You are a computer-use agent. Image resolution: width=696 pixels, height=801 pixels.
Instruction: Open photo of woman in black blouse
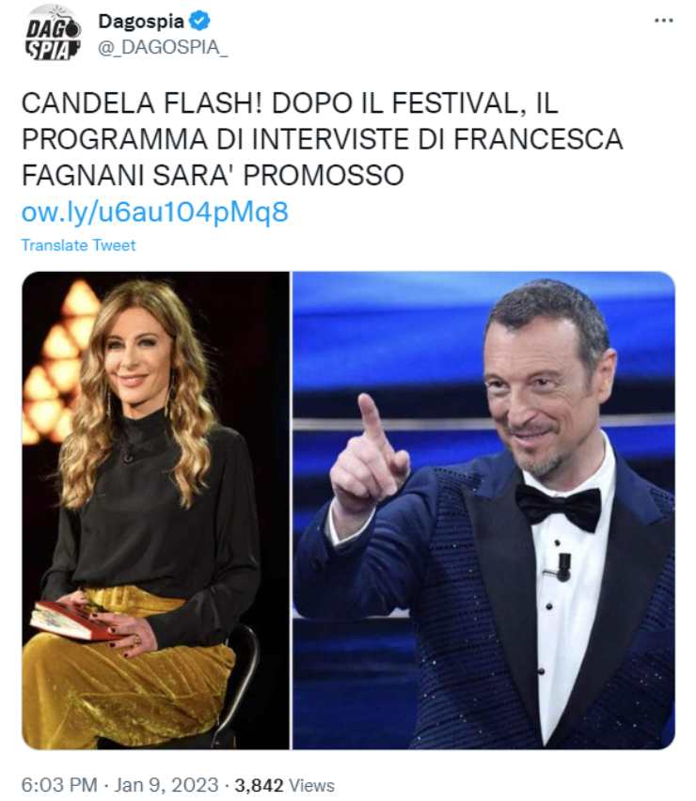(x=155, y=510)
